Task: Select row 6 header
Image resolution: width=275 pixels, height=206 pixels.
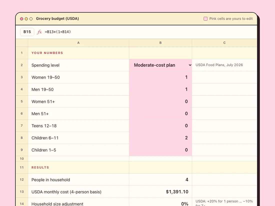Action: 22,114
